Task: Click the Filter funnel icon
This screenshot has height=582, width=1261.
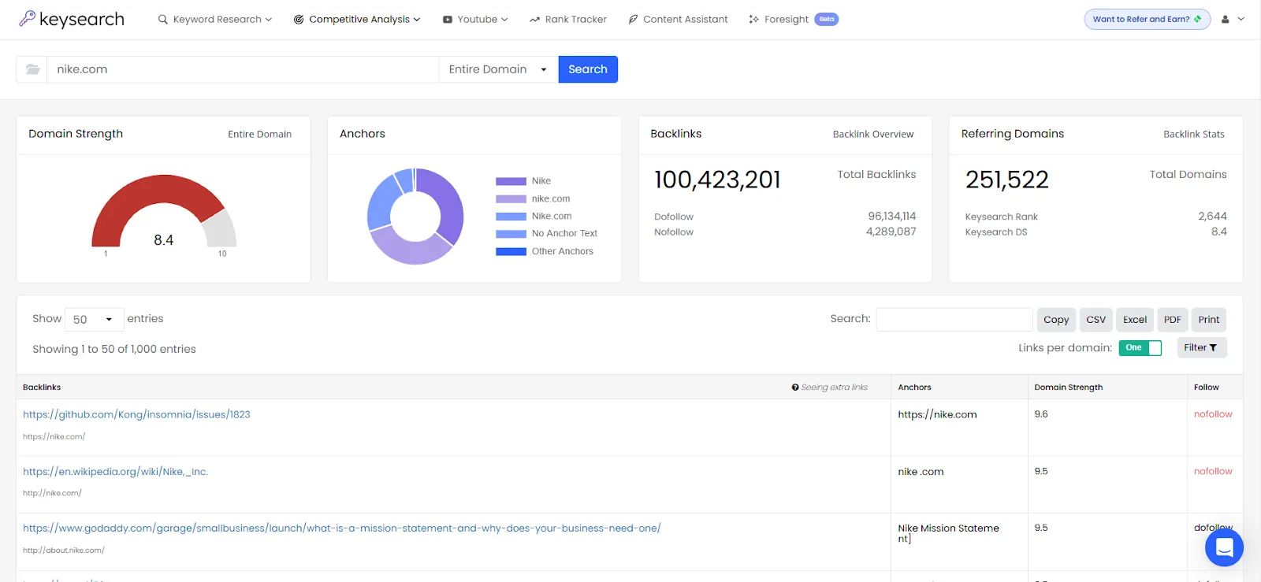Action: tap(1213, 347)
